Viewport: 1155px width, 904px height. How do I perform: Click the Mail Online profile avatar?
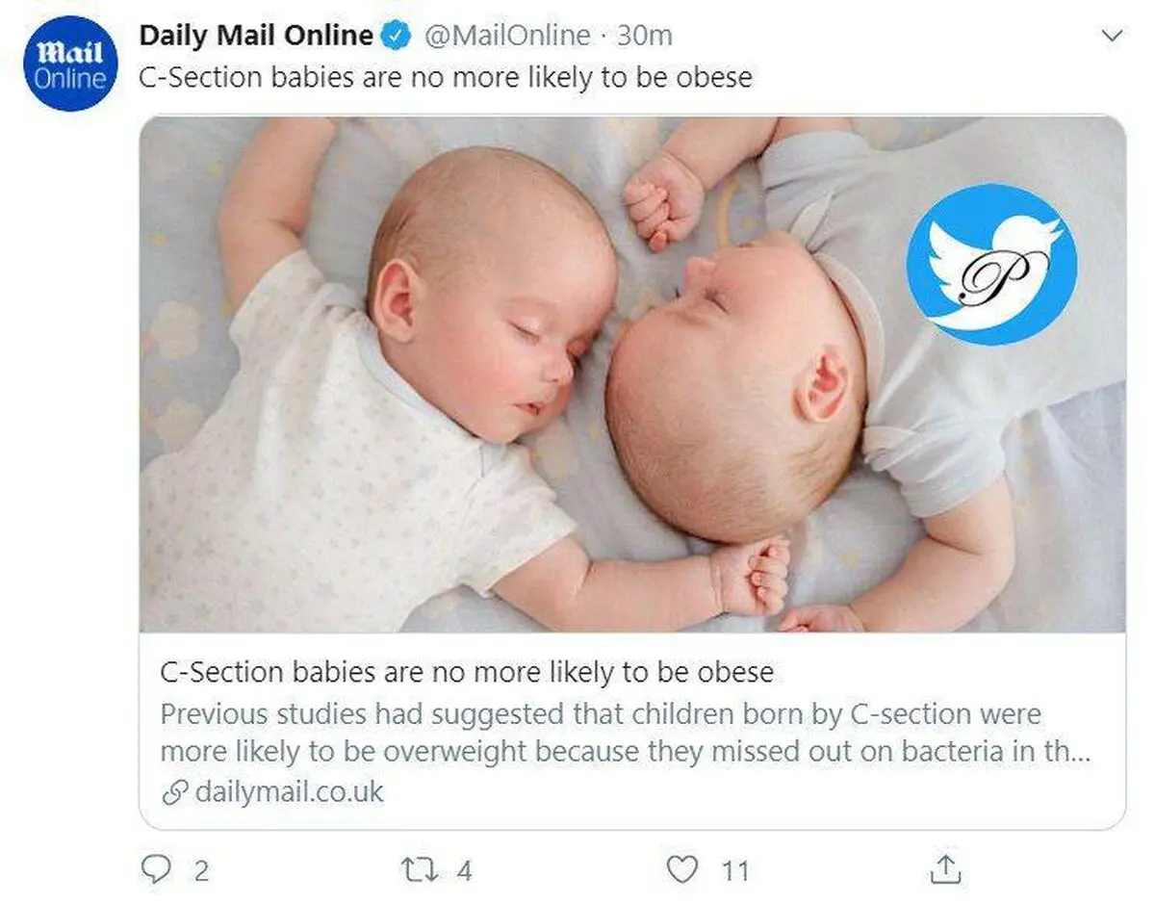coord(70,64)
